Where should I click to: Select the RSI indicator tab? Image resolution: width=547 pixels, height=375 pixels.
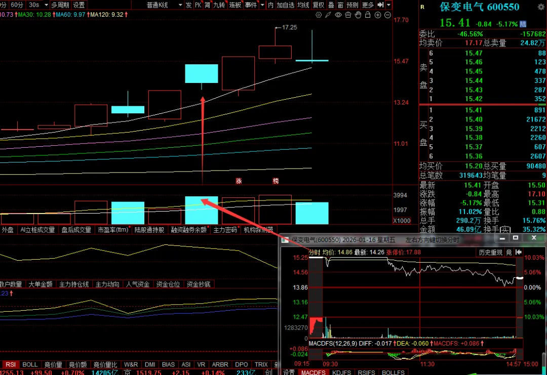click(11, 364)
